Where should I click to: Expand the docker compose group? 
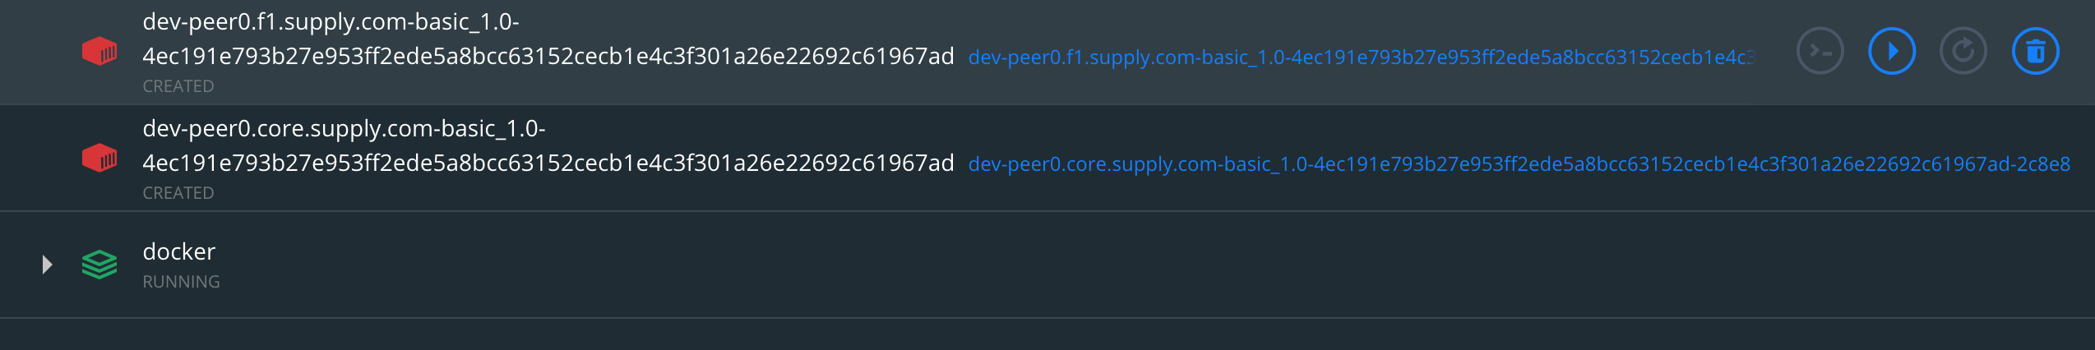[x=47, y=265]
